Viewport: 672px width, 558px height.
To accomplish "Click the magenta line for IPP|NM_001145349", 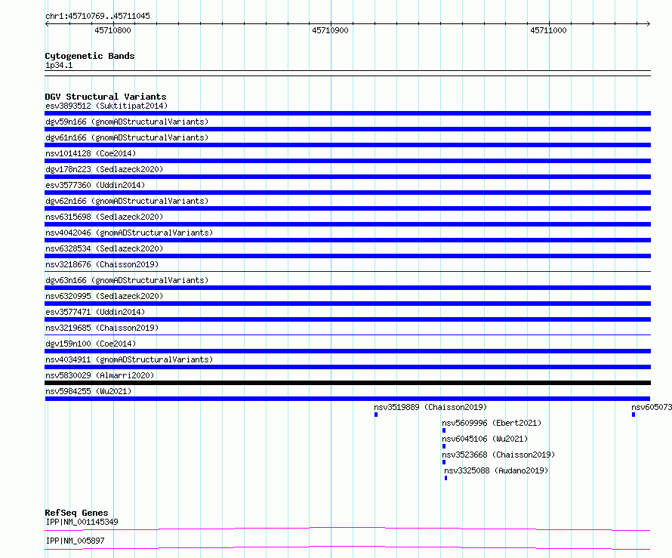I will click(347, 529).
